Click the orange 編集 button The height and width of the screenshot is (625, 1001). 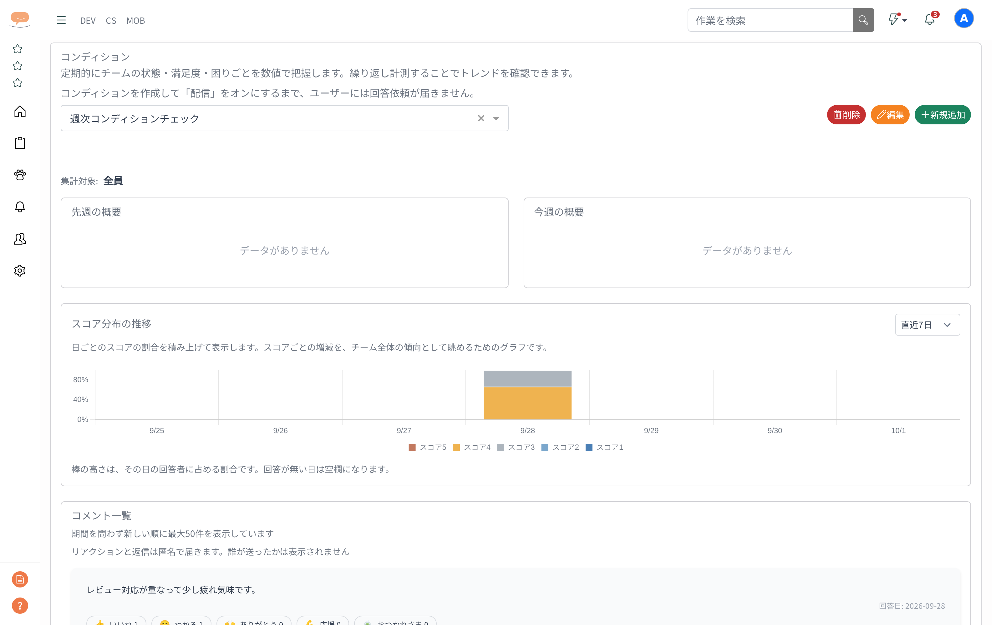(890, 115)
